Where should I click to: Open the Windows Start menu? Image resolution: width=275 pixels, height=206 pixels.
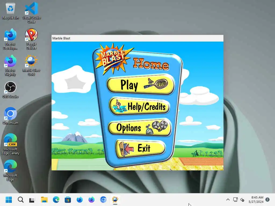coord(9,200)
